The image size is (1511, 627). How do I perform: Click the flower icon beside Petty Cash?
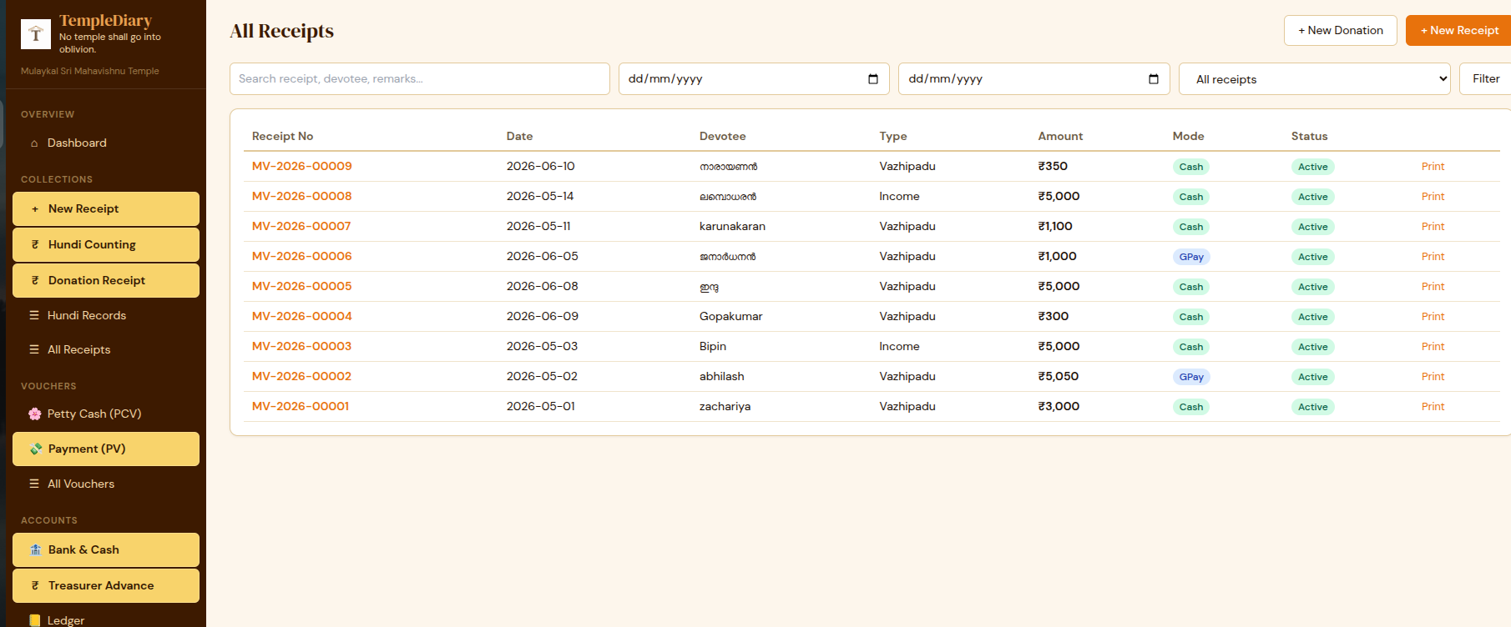35,414
